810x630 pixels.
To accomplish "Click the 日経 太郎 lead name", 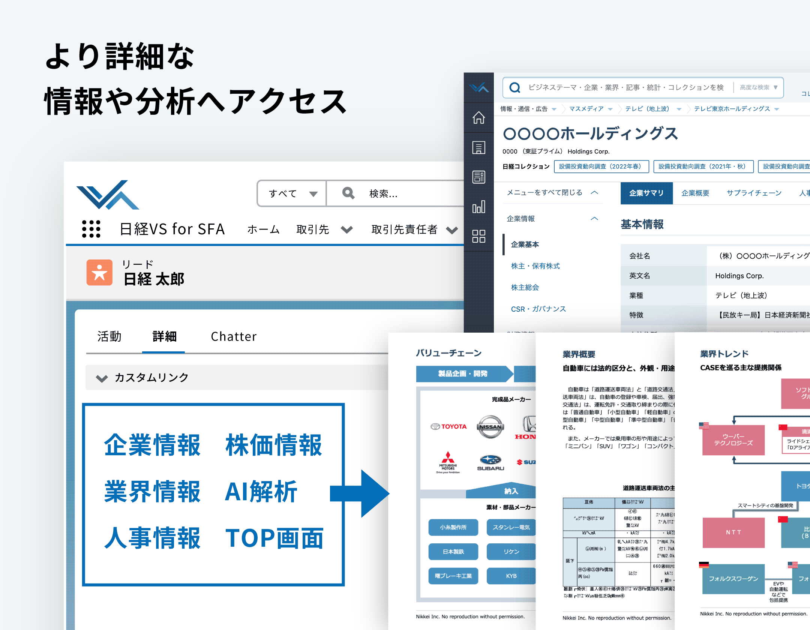I will [154, 279].
